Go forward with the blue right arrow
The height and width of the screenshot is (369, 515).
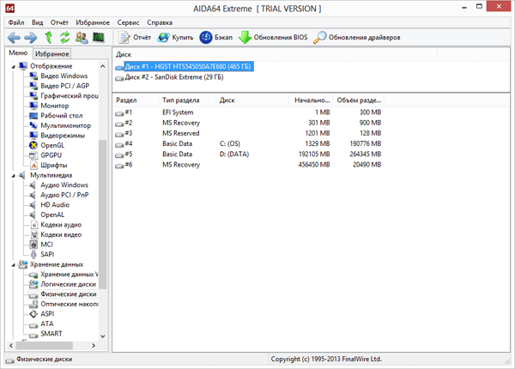click(x=31, y=38)
